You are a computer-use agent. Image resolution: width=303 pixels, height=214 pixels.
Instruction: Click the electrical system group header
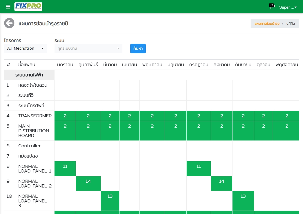click(29, 75)
